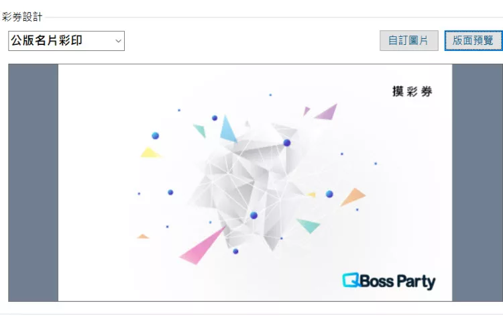
Task: Click the 摸彩券 title text on preview
Action: 412,91
